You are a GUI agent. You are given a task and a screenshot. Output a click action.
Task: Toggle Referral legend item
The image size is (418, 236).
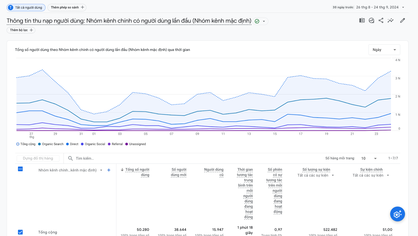coord(115,144)
